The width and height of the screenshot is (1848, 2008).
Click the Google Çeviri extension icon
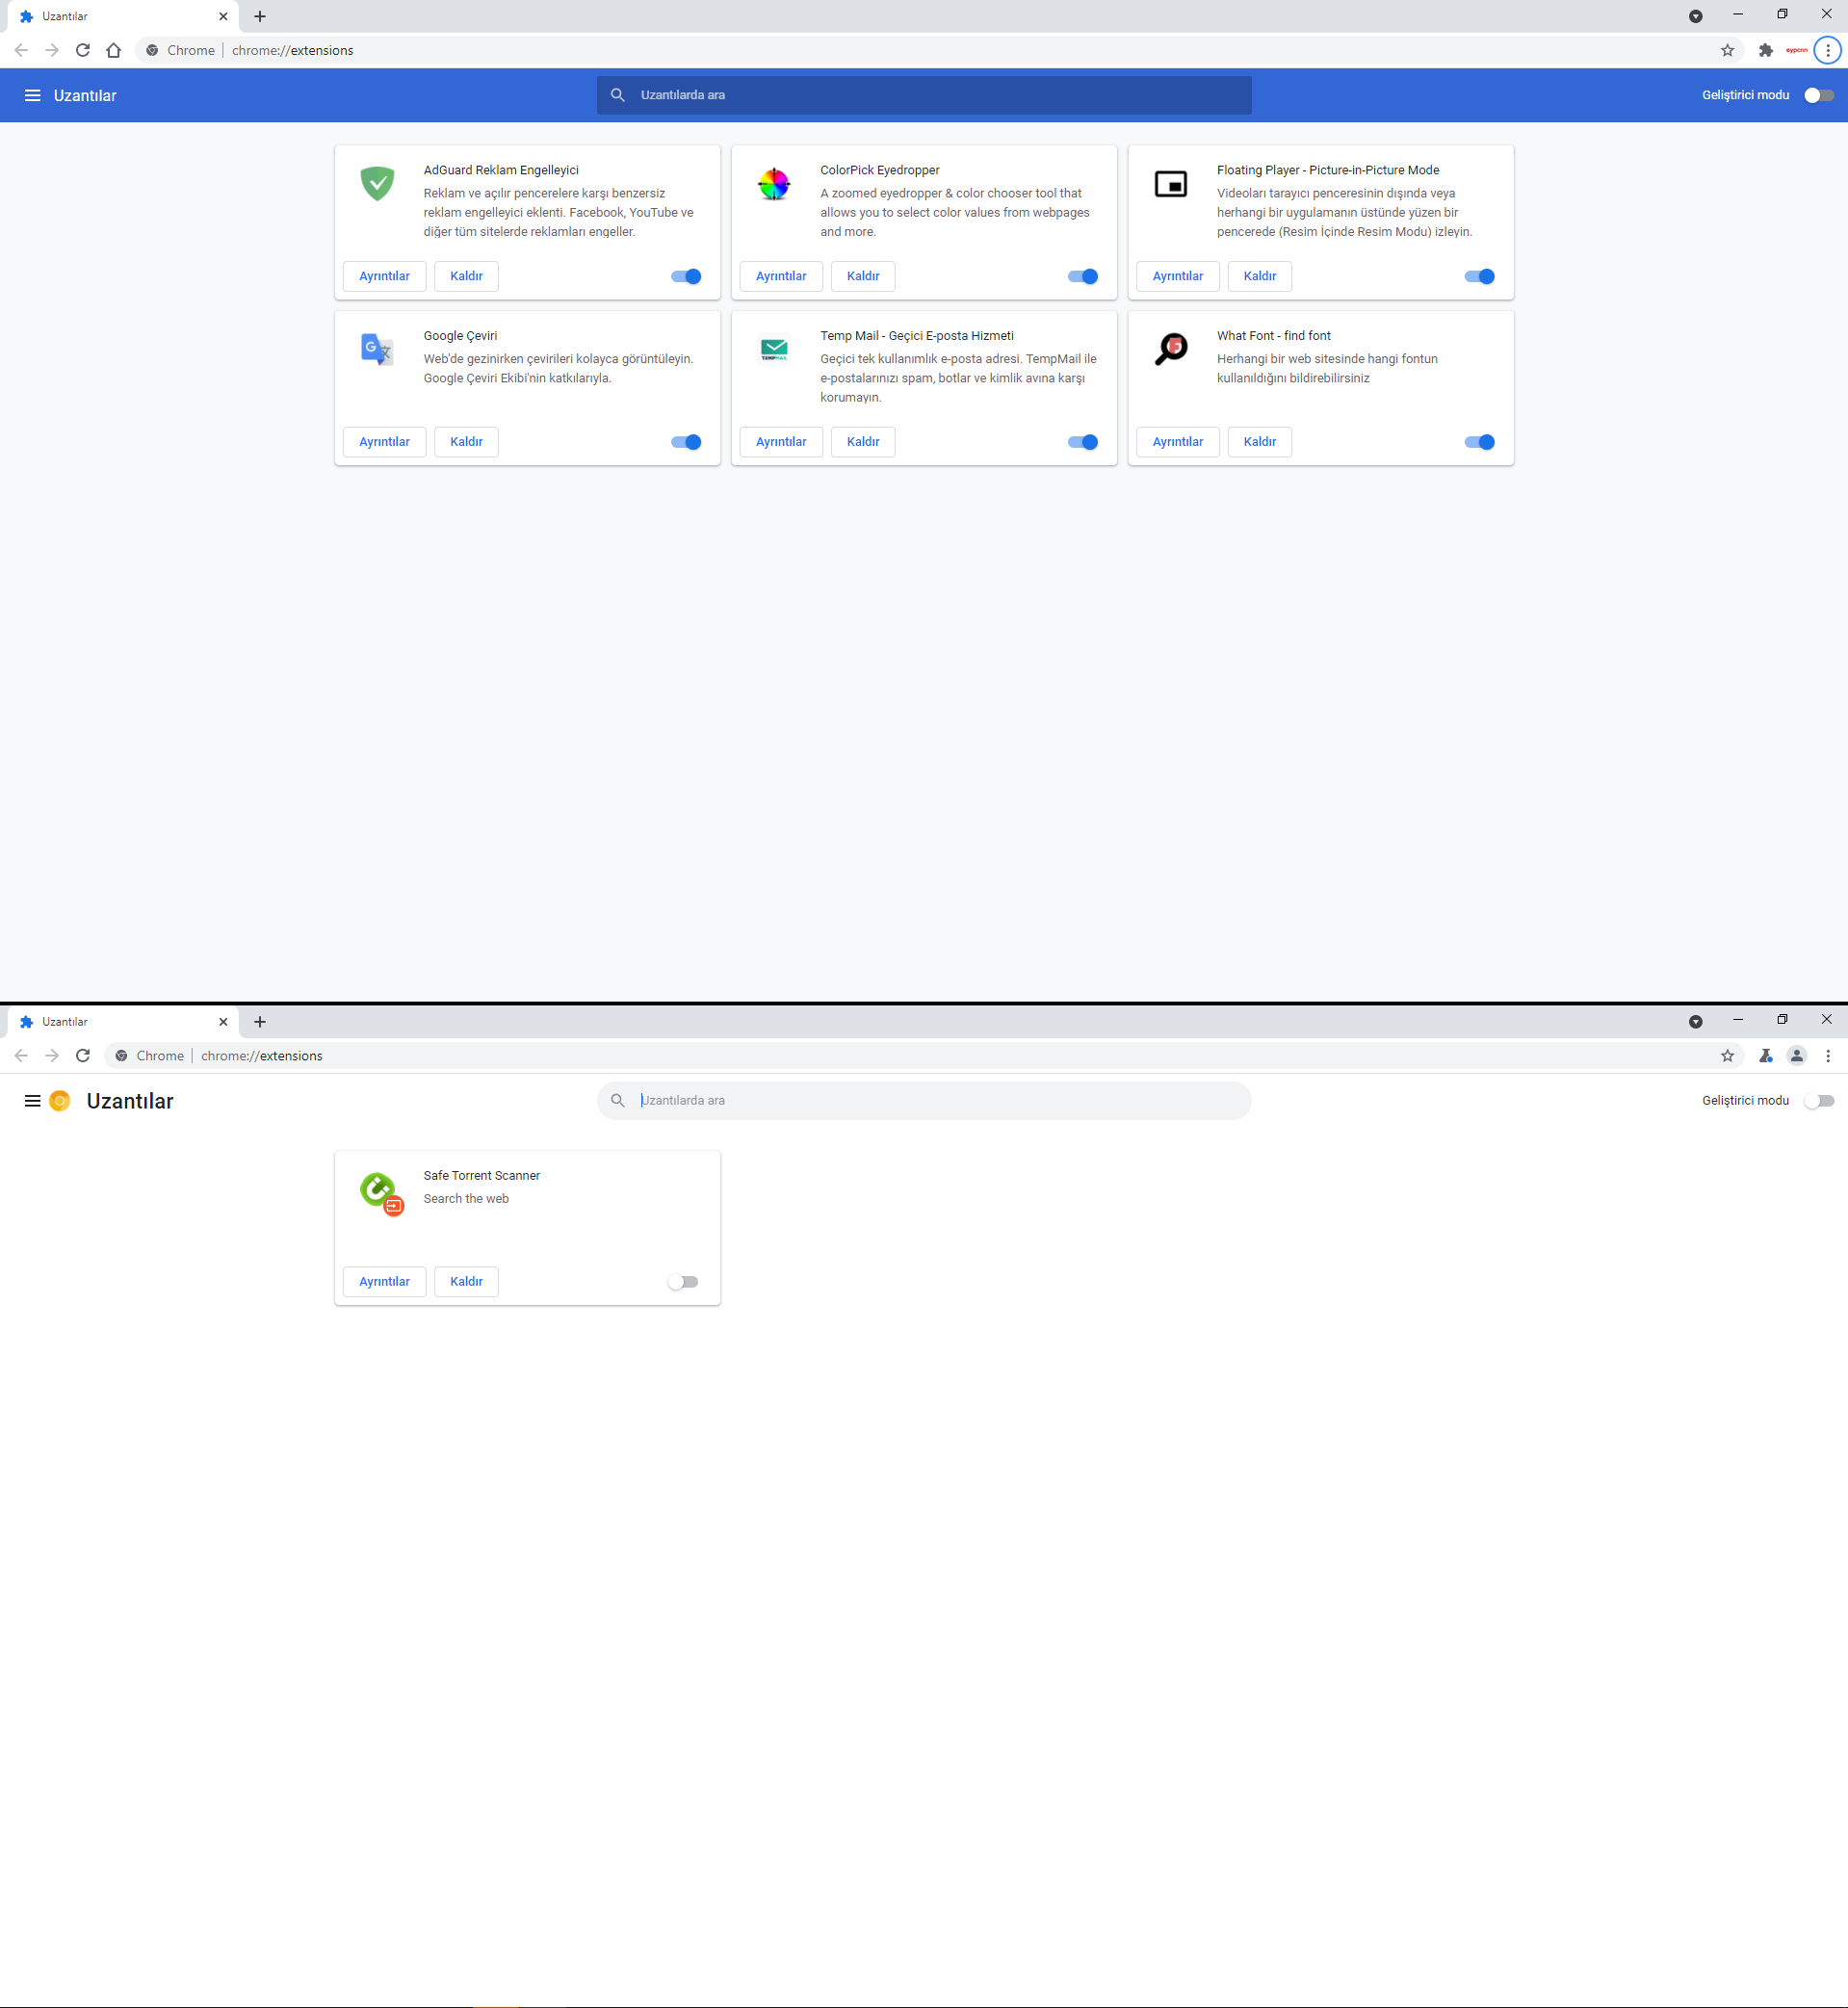(x=377, y=349)
